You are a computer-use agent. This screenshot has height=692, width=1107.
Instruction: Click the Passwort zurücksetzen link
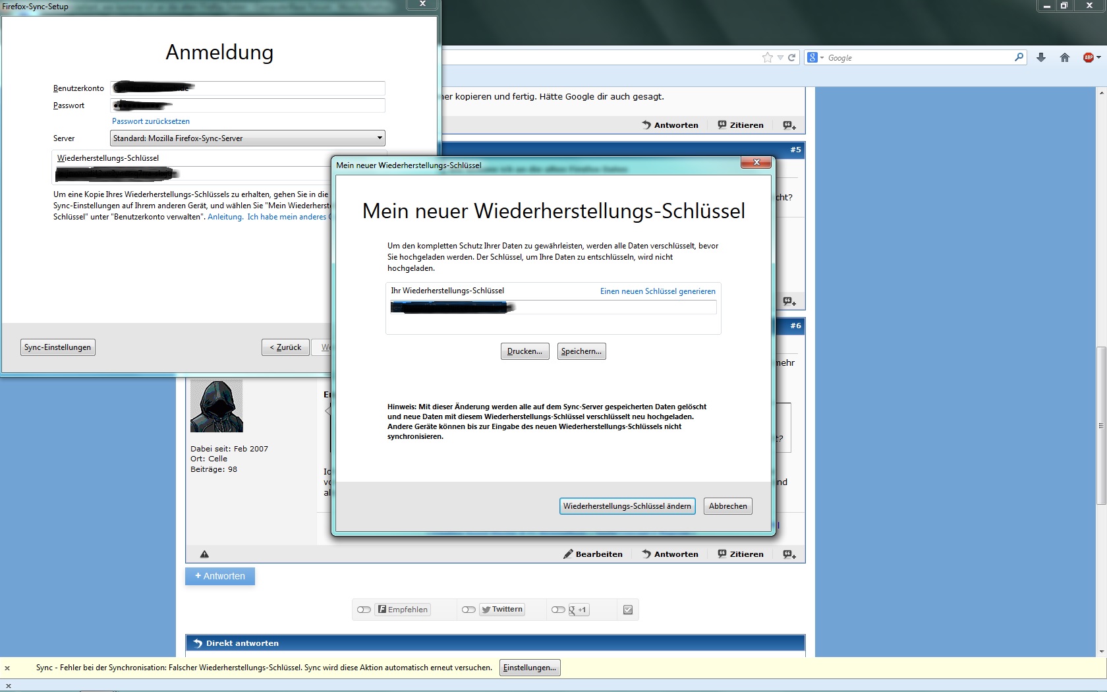click(x=151, y=121)
